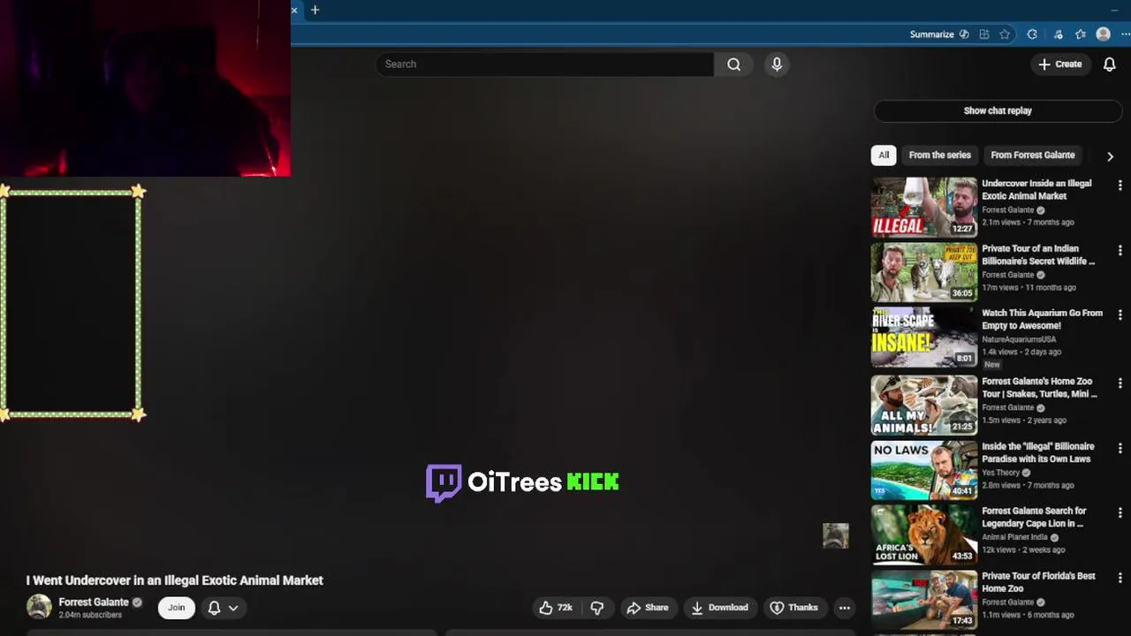Select From Forrest Galante filter chip
This screenshot has height=636, width=1131.
pos(1033,155)
